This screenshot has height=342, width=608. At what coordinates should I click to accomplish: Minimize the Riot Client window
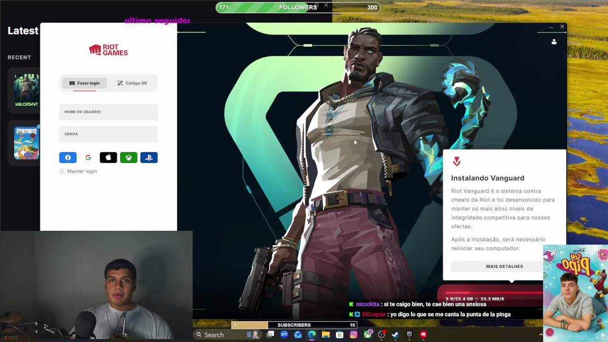(551, 27)
